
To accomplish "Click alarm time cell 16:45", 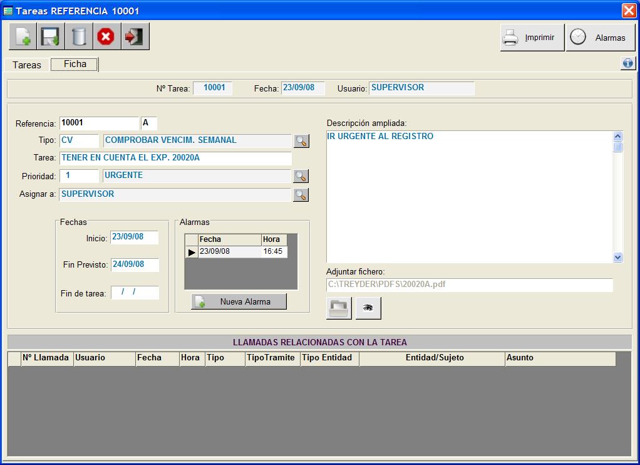I will click(274, 252).
